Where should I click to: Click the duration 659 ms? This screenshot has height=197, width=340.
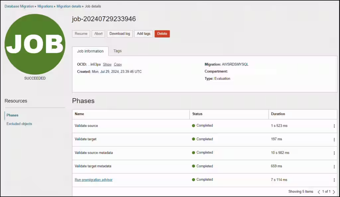(277, 166)
